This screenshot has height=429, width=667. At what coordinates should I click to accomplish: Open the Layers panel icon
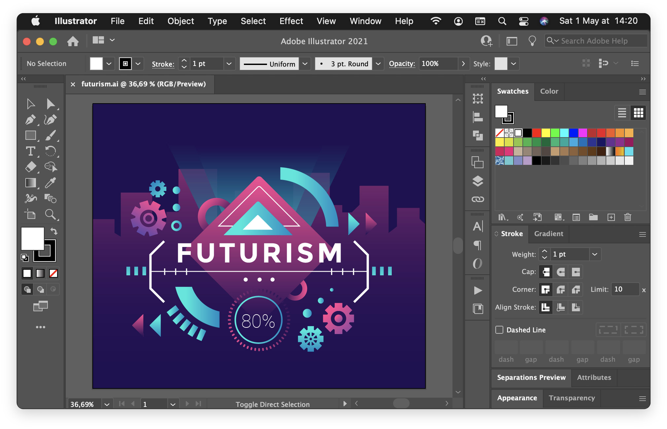tap(478, 181)
